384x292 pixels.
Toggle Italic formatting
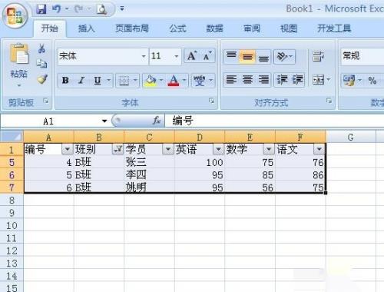[x=81, y=81]
